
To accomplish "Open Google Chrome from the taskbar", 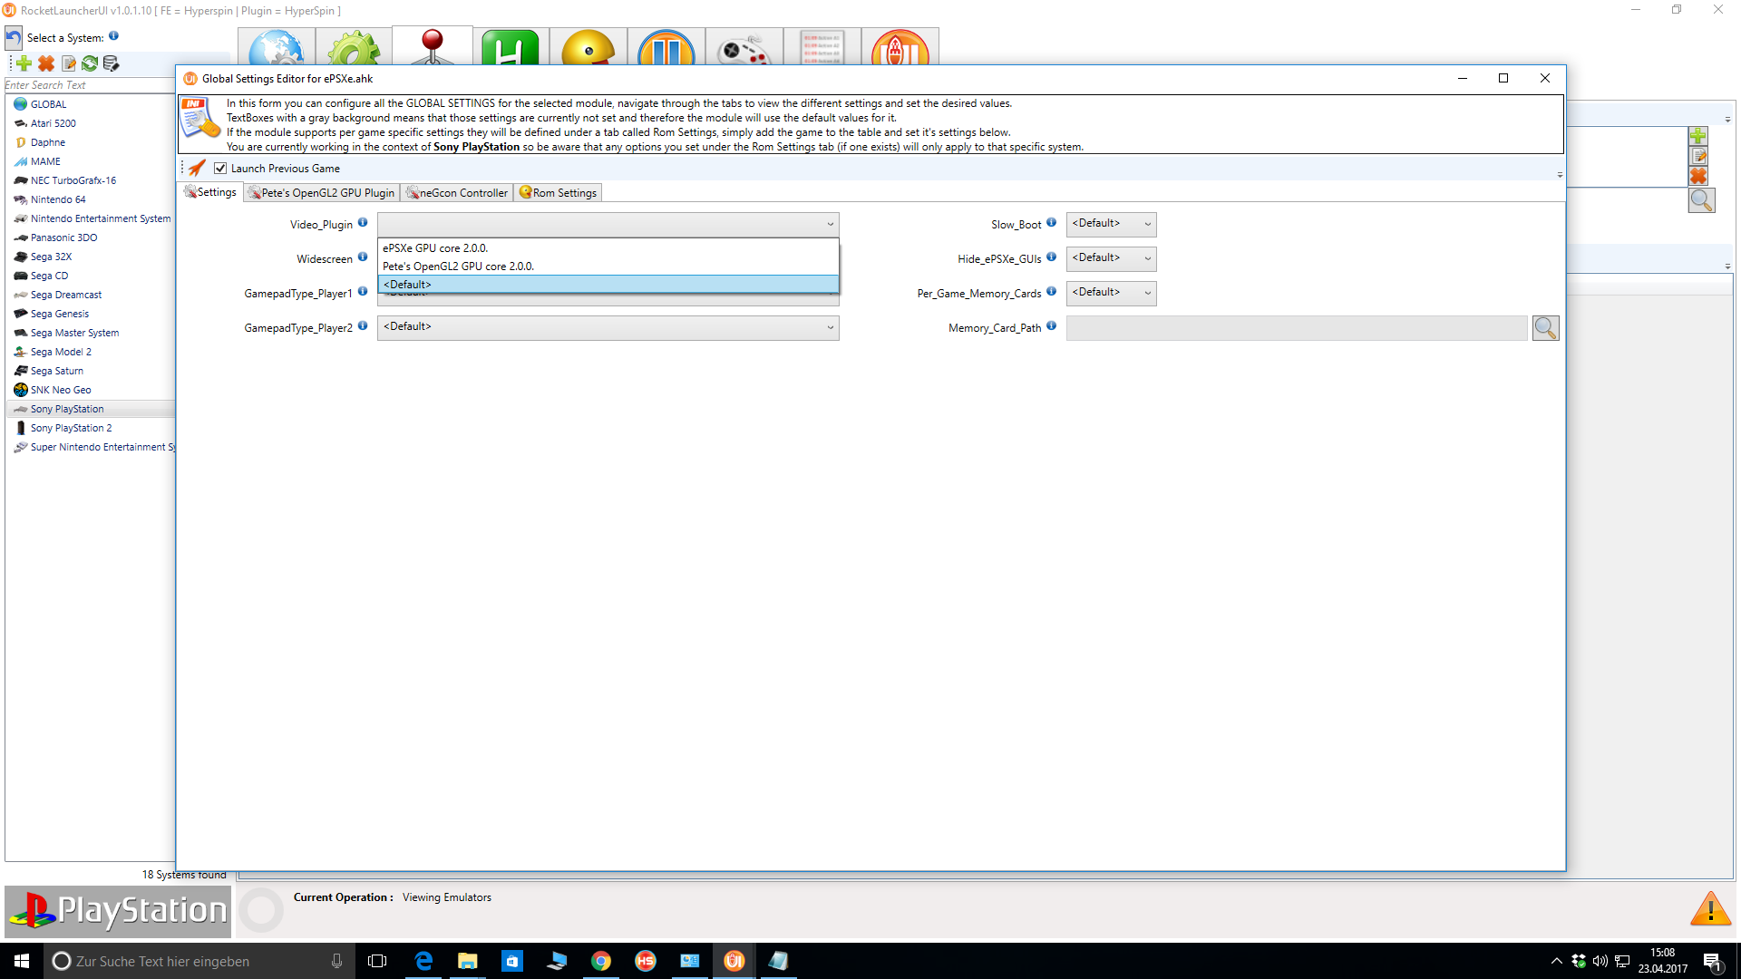I will pos(601,961).
